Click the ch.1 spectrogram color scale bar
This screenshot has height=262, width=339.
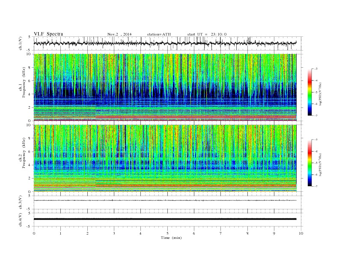coord(309,92)
